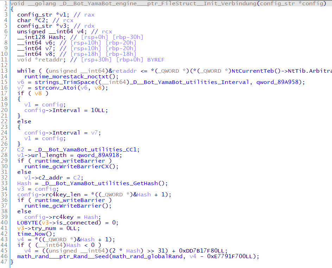
Task: Select _D__Bot_YamaBot_utilities_Interval global
Action: click(189, 82)
